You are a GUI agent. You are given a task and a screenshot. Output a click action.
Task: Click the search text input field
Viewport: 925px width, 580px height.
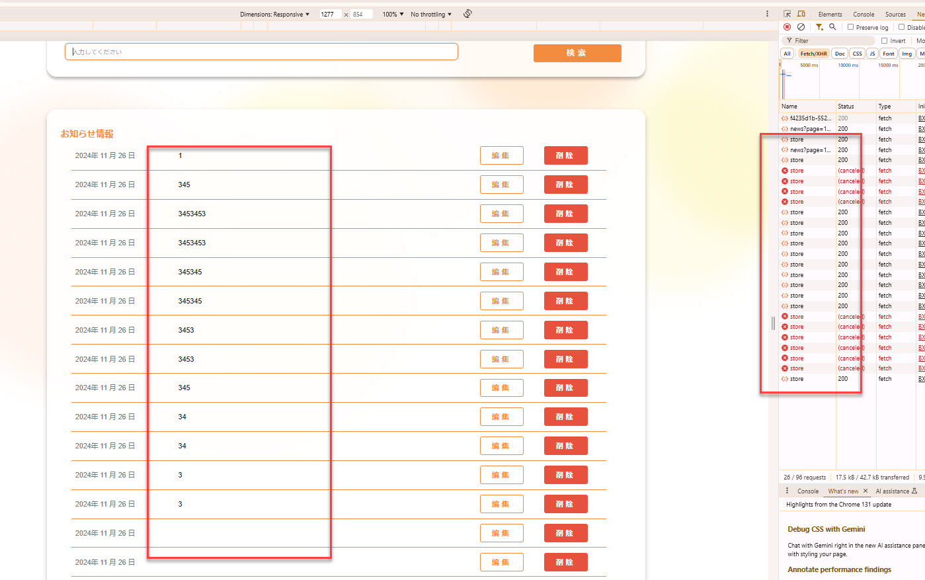click(x=261, y=52)
